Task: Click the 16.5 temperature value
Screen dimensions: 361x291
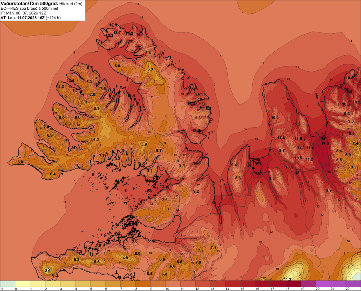Action: click(x=349, y=91)
